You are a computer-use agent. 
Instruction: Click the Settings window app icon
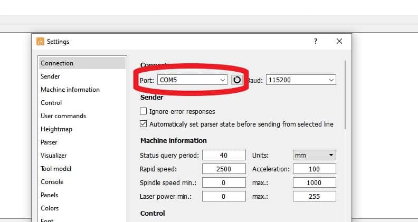click(40, 41)
